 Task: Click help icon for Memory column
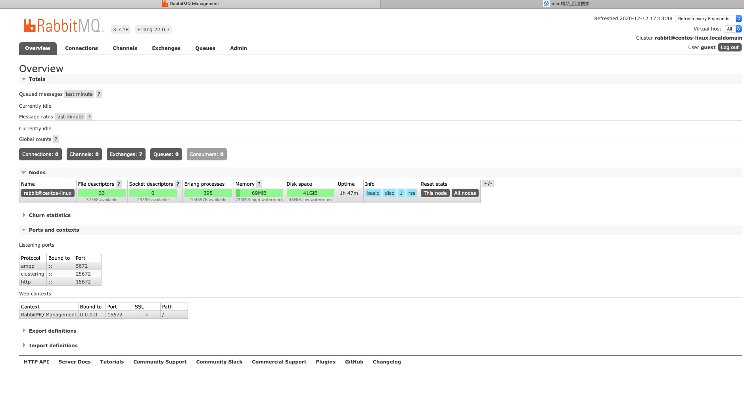(x=259, y=184)
